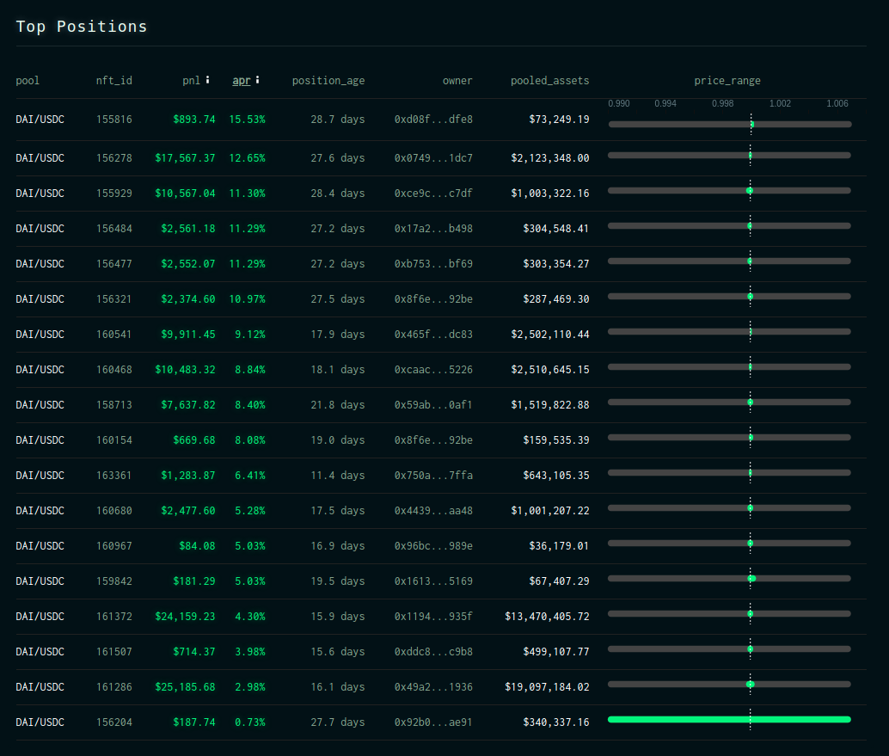Click the price range marker for nft 155816
889x756 pixels.
[x=751, y=124]
